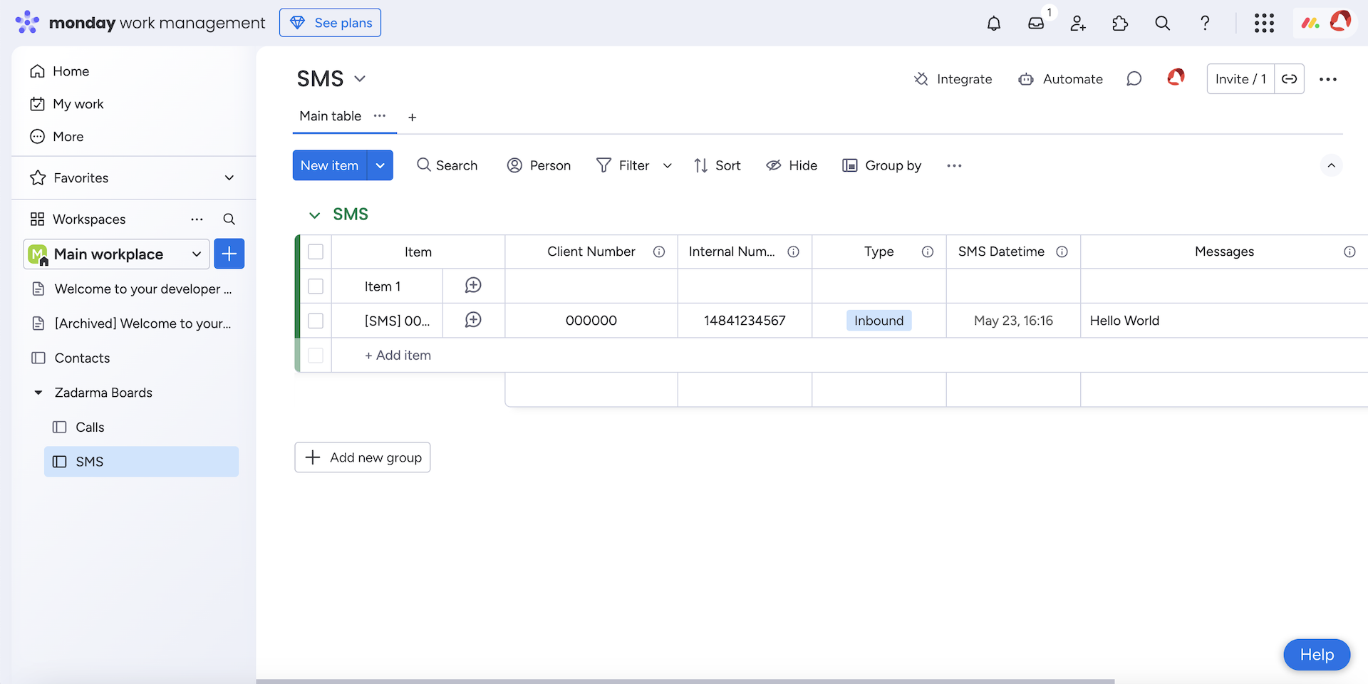Collapse the SMS group chevron
1368x684 pixels.
[x=314, y=214]
